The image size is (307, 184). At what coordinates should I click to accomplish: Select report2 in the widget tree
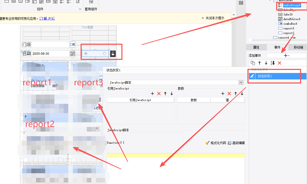coord(289,33)
